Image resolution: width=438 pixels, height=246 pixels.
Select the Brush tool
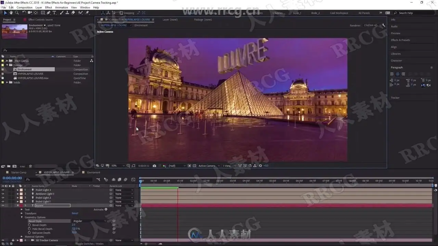(62, 13)
